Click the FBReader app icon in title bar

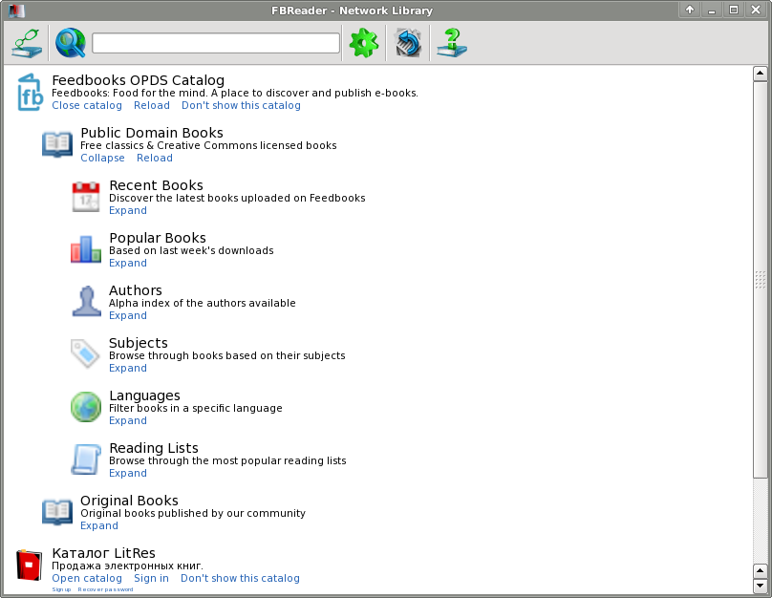[16, 11]
